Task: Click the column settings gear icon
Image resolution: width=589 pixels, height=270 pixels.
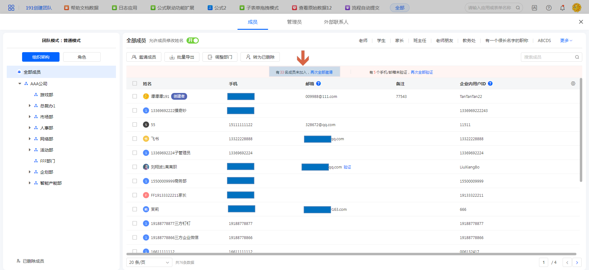Action: (573, 83)
